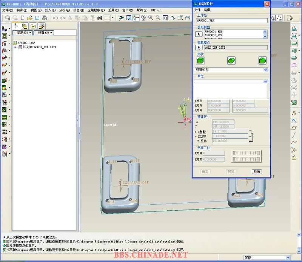Select the first MFG0001_REF list entry
This screenshot has height=262, width=302.
[213, 32]
